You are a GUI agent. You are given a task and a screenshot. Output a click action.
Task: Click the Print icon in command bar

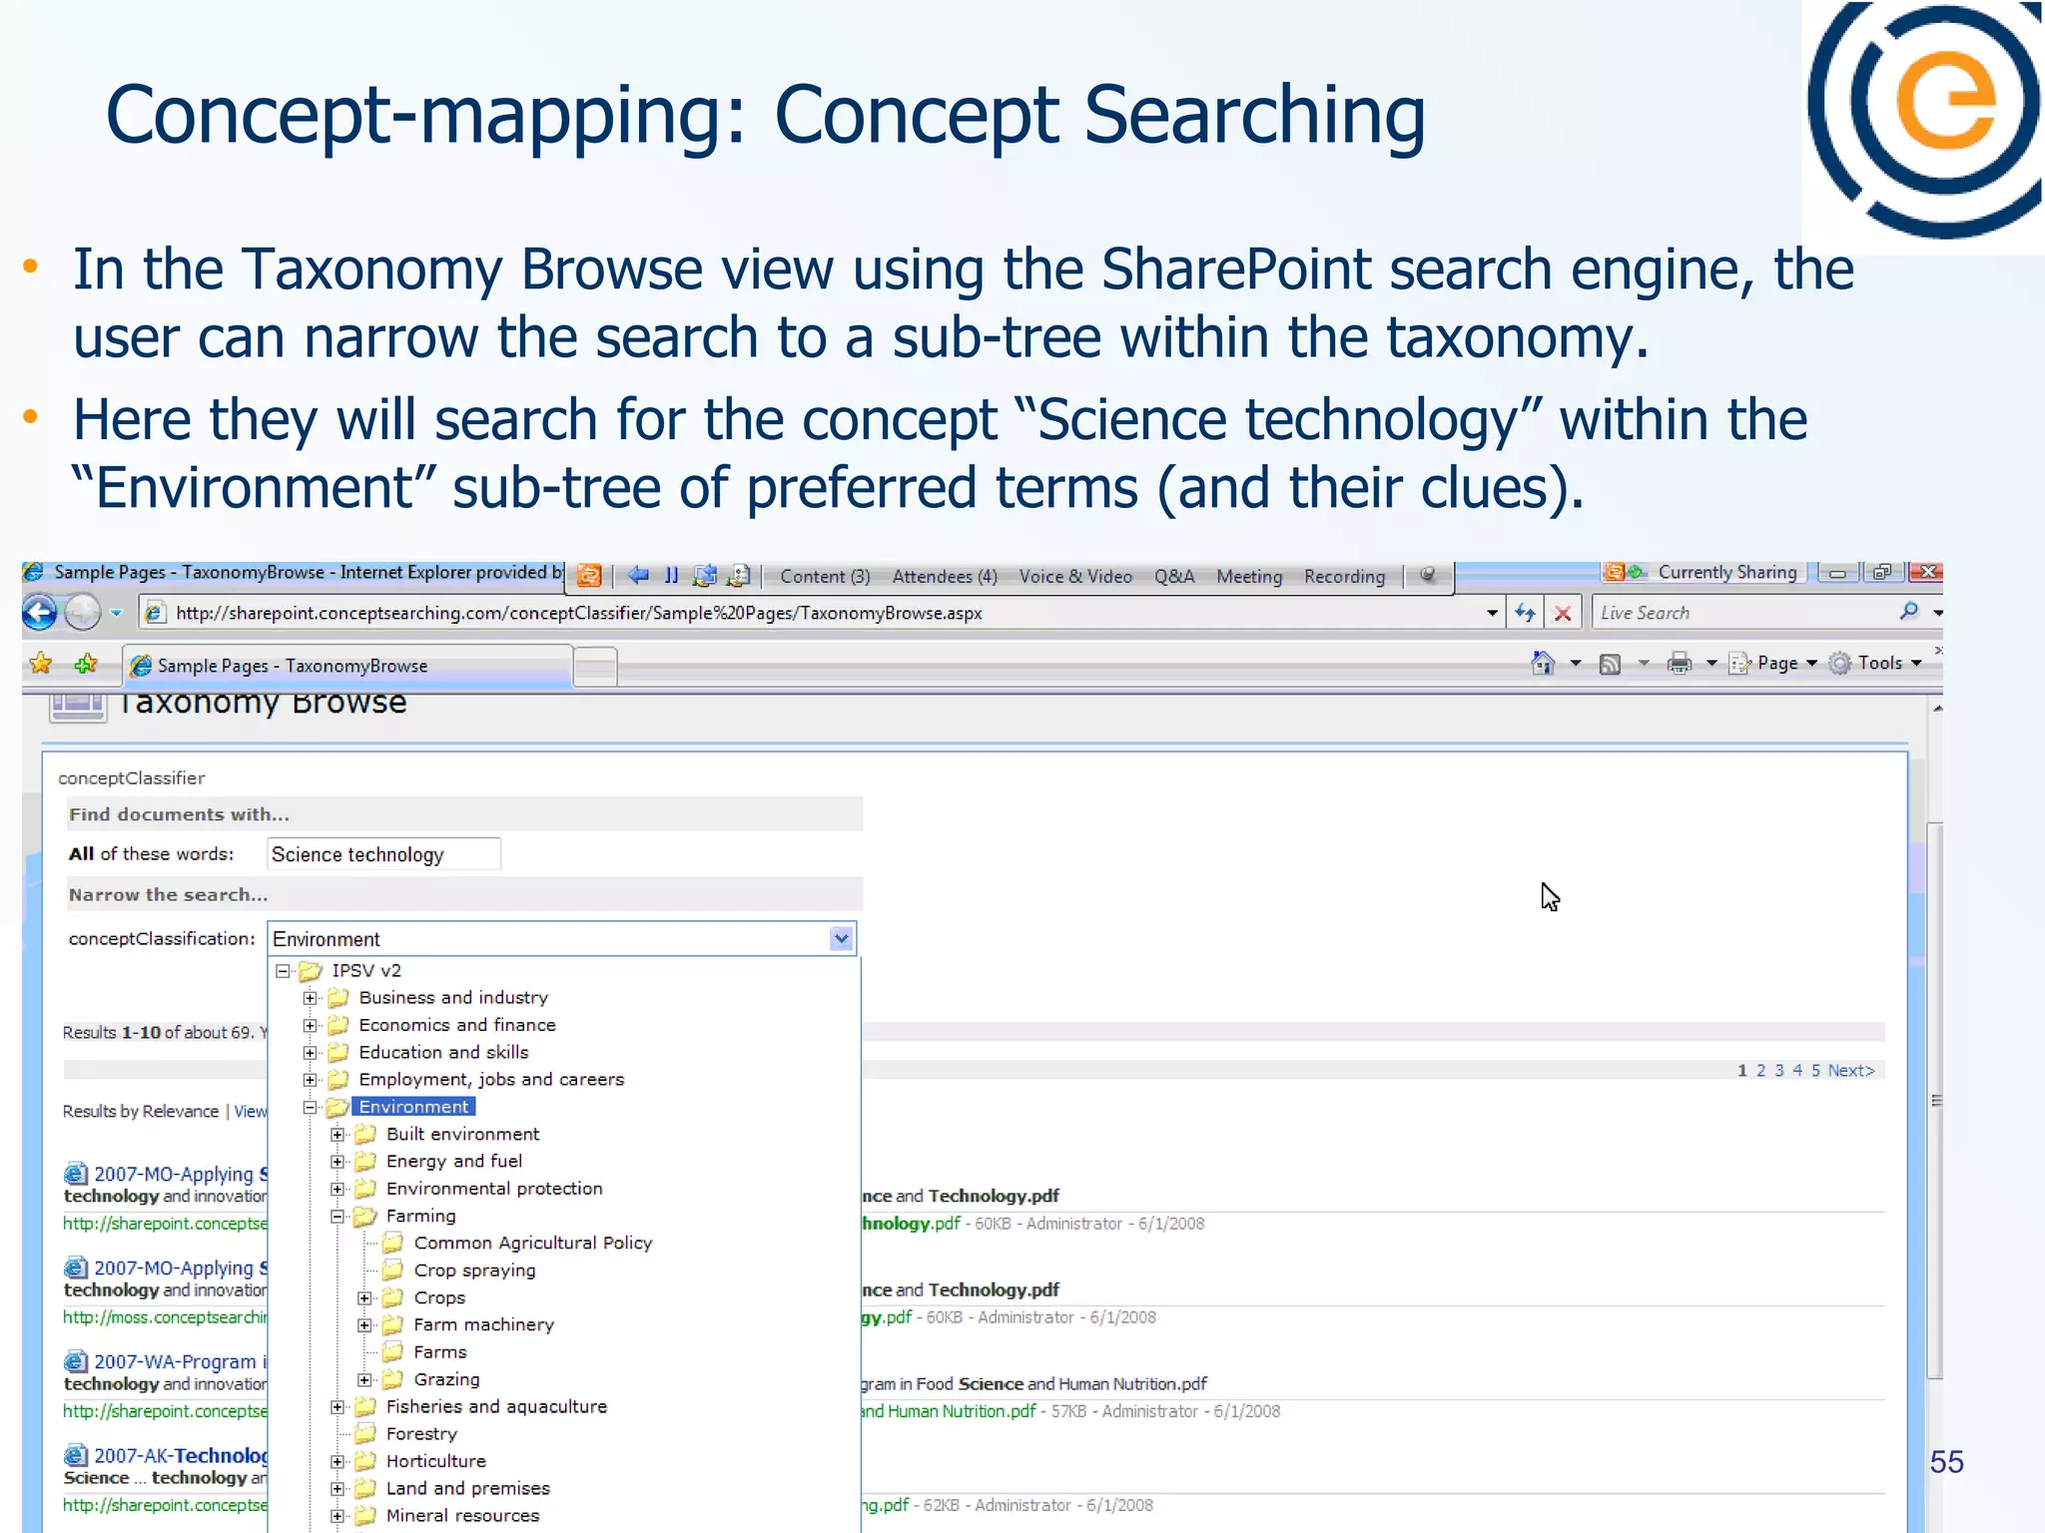point(1680,663)
